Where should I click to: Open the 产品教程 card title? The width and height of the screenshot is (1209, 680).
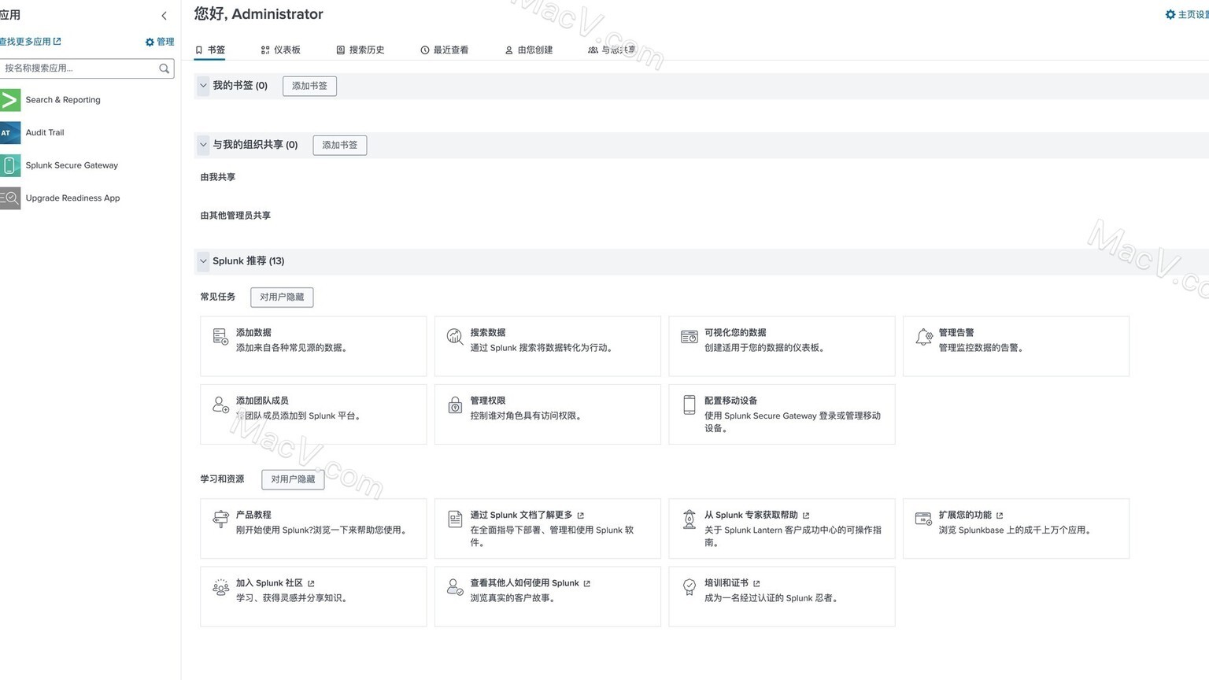253,515
